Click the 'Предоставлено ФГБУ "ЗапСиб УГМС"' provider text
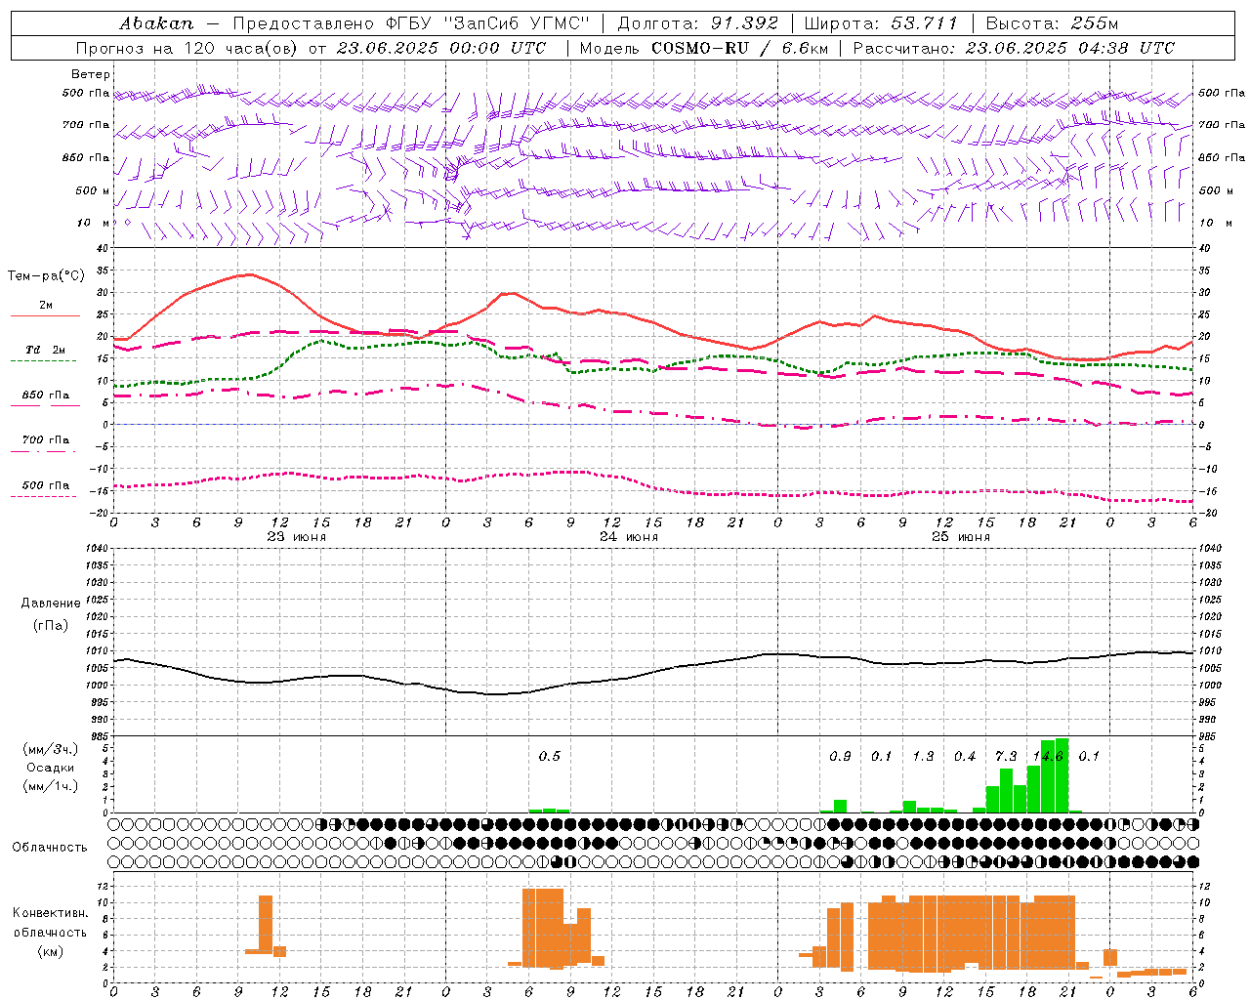 (x=411, y=22)
